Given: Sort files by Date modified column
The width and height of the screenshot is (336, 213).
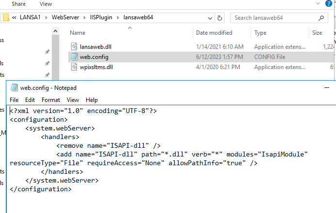Looking at the screenshot, I should [214, 33].
